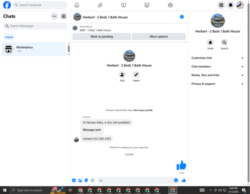This screenshot has width=250, height=194.
Task: Click the More options button
Action: (158, 37)
